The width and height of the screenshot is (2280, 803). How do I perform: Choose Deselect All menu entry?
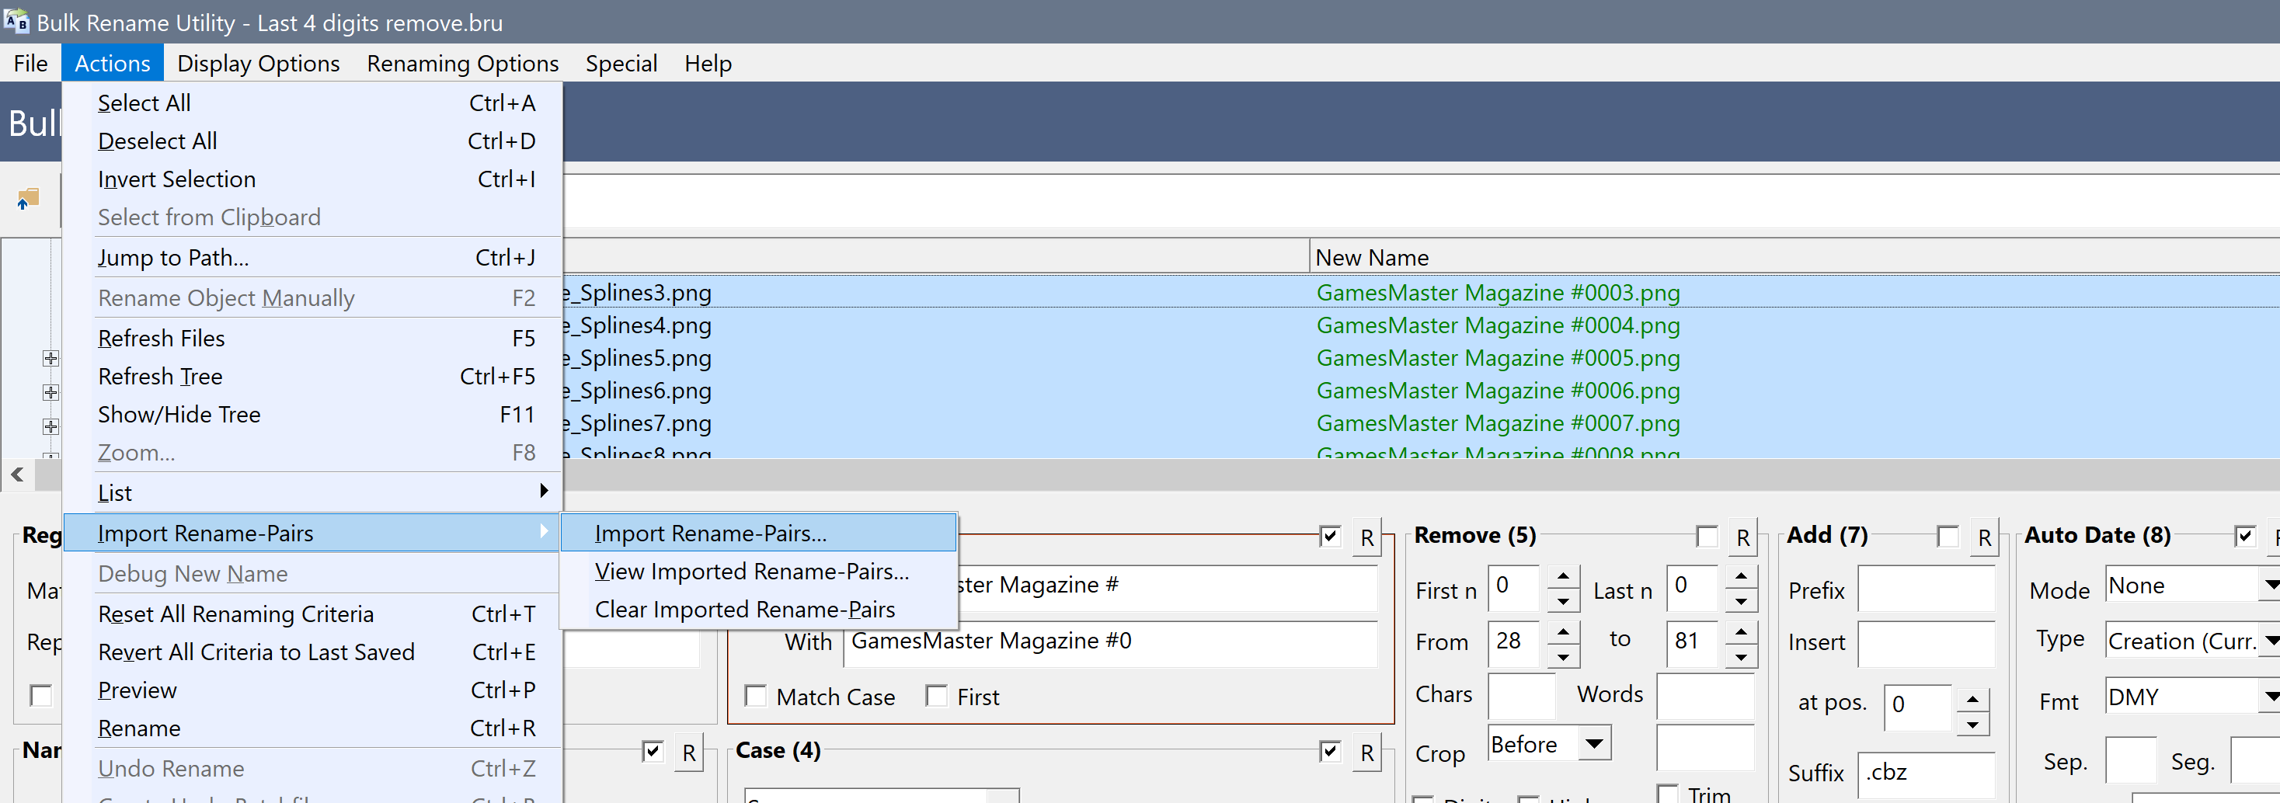(x=313, y=141)
